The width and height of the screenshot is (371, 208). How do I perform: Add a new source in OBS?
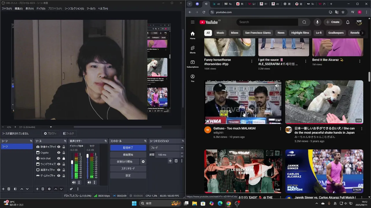tap(37, 189)
